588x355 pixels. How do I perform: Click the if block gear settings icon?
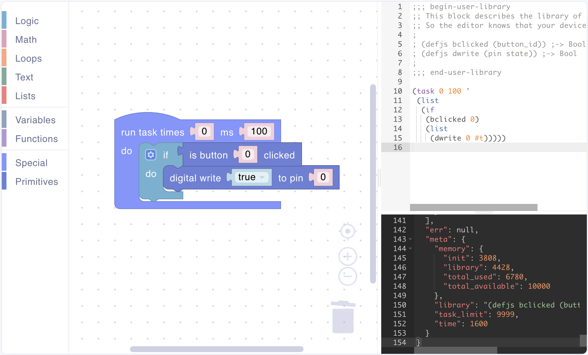pyautogui.click(x=151, y=155)
